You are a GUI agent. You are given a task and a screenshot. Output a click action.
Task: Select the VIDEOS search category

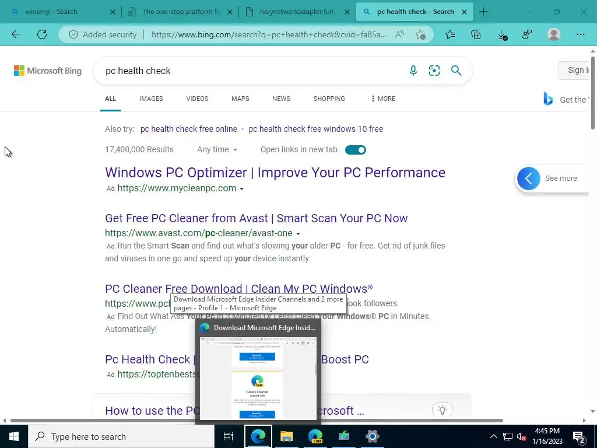[197, 99]
